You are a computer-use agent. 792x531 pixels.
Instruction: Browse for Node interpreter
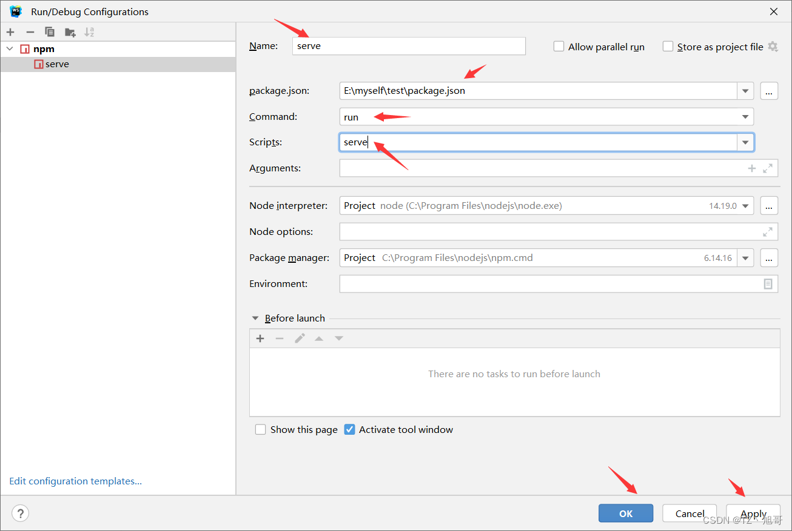click(x=769, y=206)
